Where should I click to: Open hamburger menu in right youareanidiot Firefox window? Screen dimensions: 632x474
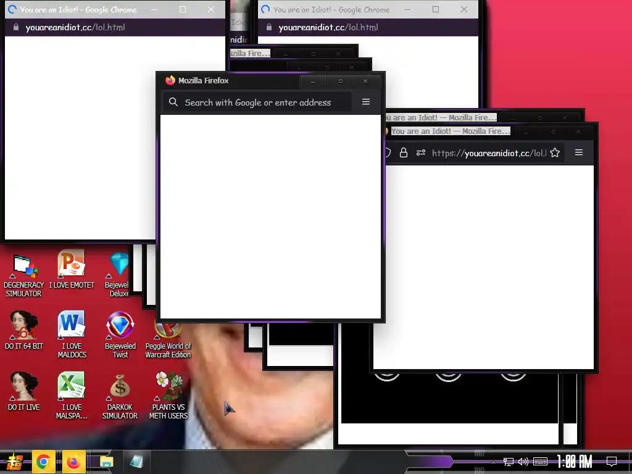[x=579, y=152]
